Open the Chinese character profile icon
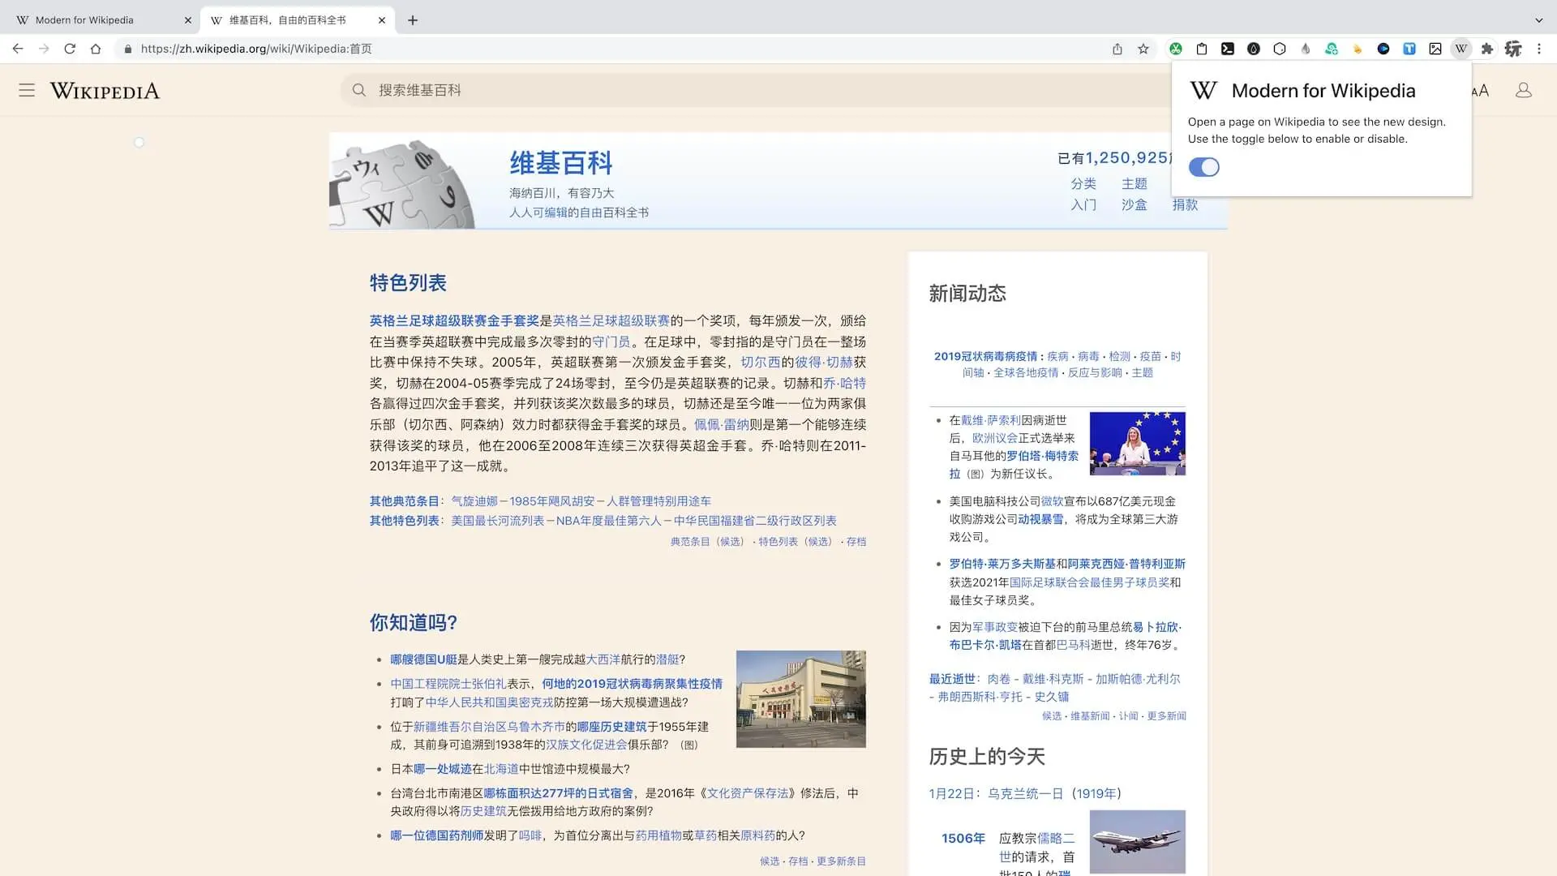This screenshot has height=876, width=1557. 1513,49
